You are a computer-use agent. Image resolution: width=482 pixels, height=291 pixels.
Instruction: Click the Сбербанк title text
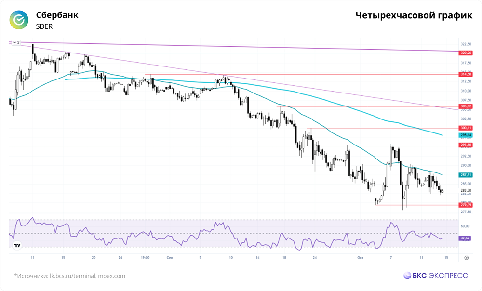point(57,15)
